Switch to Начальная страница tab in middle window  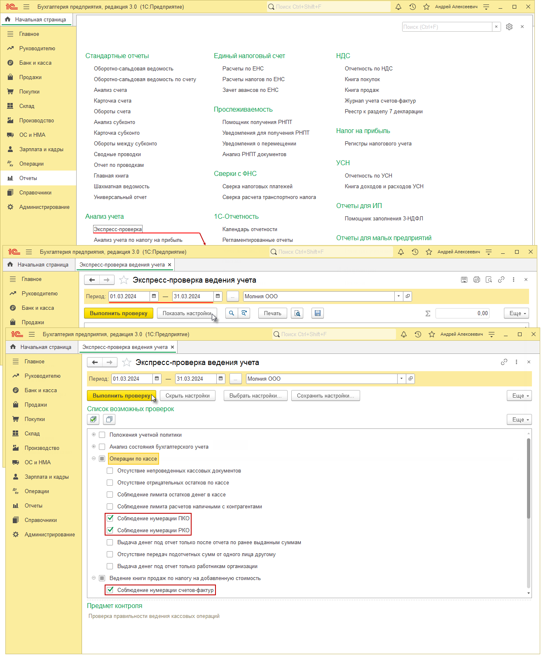(x=38, y=264)
